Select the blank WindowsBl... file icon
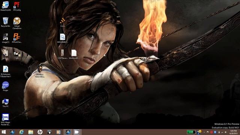240x135 pixels. [x=74, y=54]
